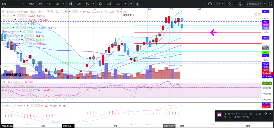
Task: Toggle visibility of RSI (14) indicator
Action: pyautogui.click(x=16, y=82)
